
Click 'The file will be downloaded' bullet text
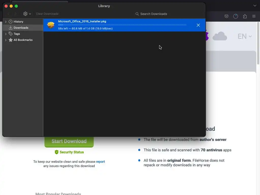click(185, 140)
